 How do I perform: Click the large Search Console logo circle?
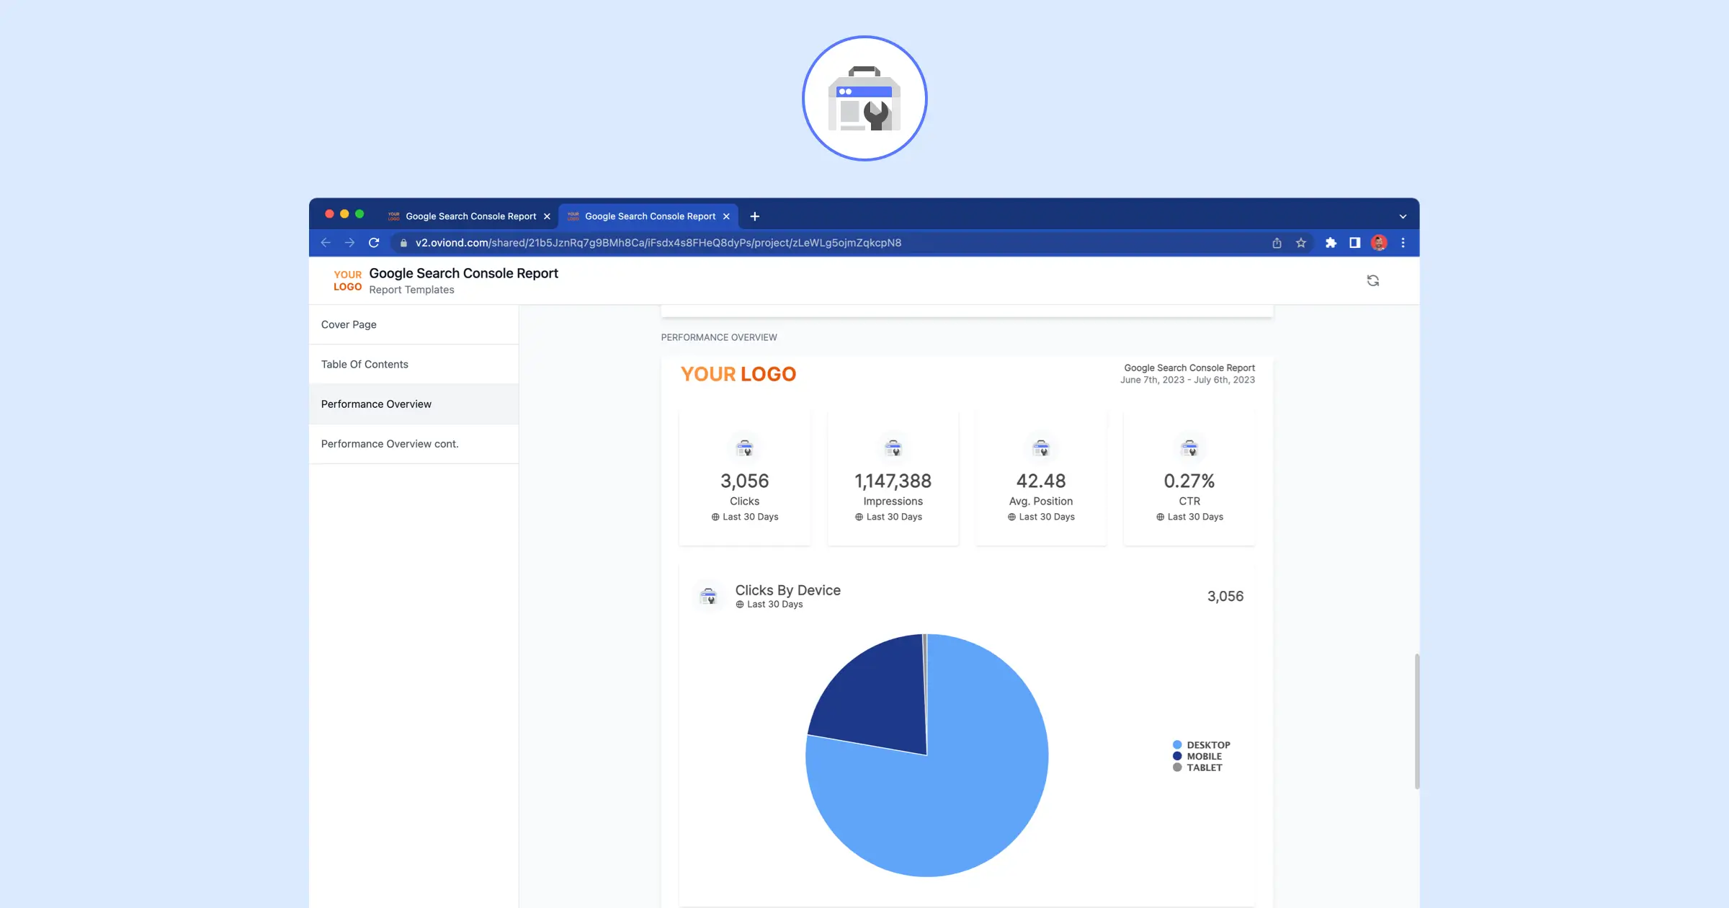864,98
